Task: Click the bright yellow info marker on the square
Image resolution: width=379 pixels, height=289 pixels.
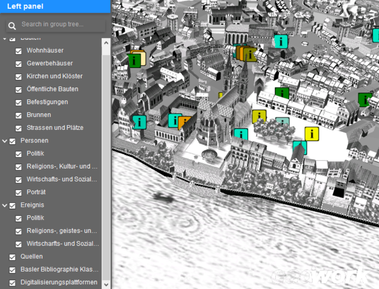Action: click(x=312, y=134)
